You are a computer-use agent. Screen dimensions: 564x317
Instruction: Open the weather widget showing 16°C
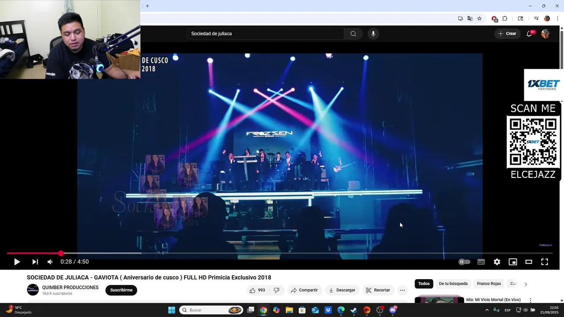[19, 310]
